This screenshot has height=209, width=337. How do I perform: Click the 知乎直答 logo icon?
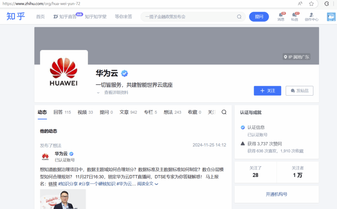[x=55, y=16]
